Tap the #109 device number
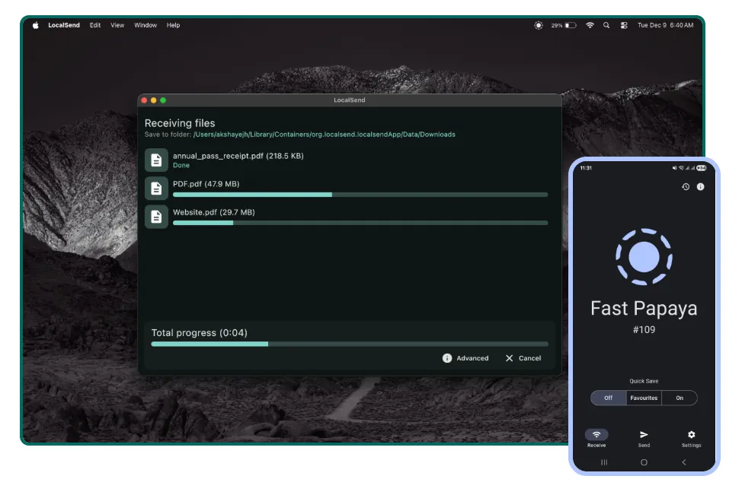The width and height of the screenshot is (742, 495). (644, 330)
